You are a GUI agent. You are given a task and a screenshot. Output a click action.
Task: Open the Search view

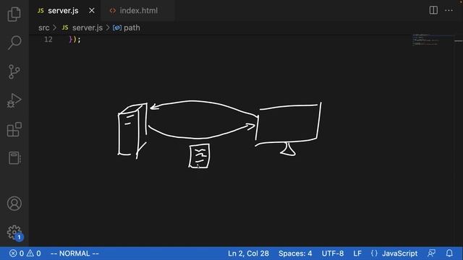tap(14, 43)
